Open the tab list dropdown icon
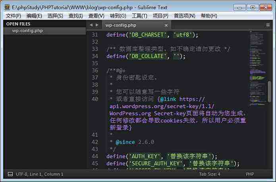The height and width of the screenshot is (182, 276). [x=268, y=25]
